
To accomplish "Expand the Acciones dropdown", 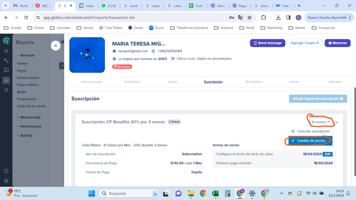I will point(321,122).
